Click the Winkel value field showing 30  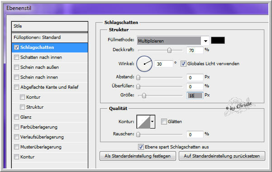(x=163, y=64)
